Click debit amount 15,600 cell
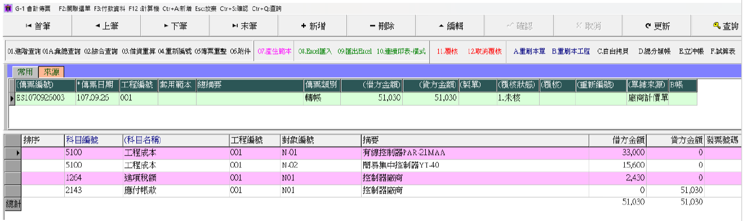 coord(617,165)
